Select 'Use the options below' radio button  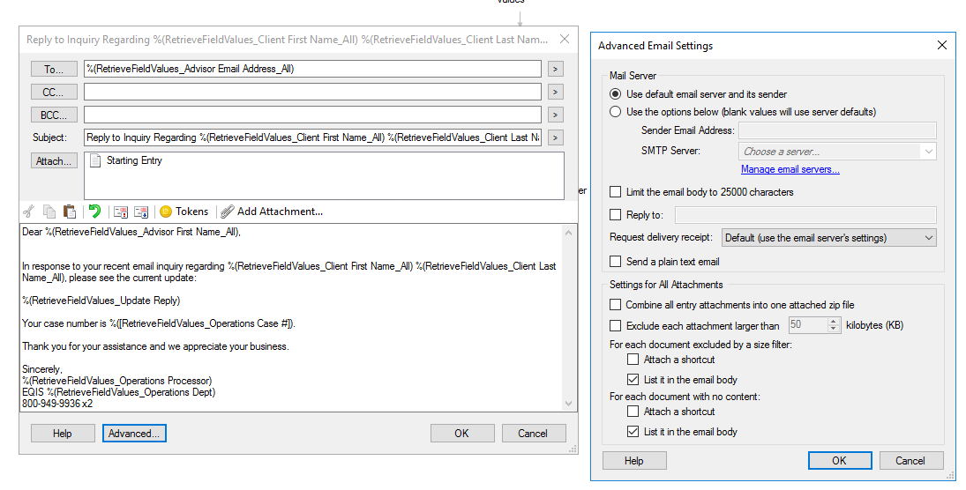coord(616,112)
